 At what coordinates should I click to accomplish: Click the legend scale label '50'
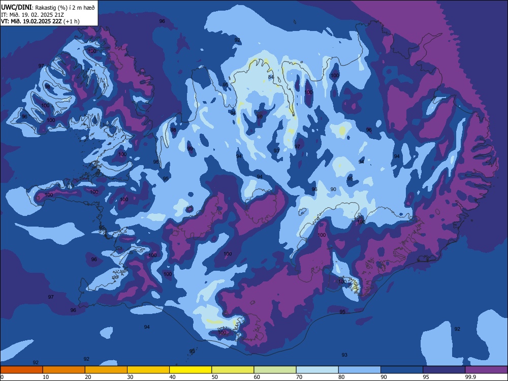215,377
